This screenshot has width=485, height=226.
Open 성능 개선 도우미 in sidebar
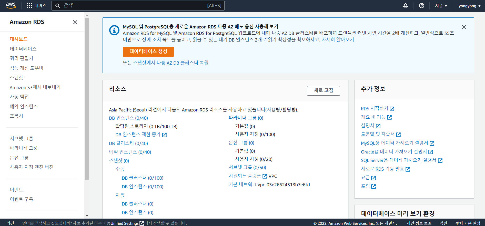coord(27,68)
